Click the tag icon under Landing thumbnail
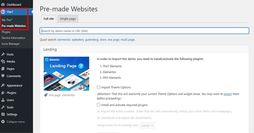This screenshot has width=254, height=133. pyautogui.click(x=46, y=95)
